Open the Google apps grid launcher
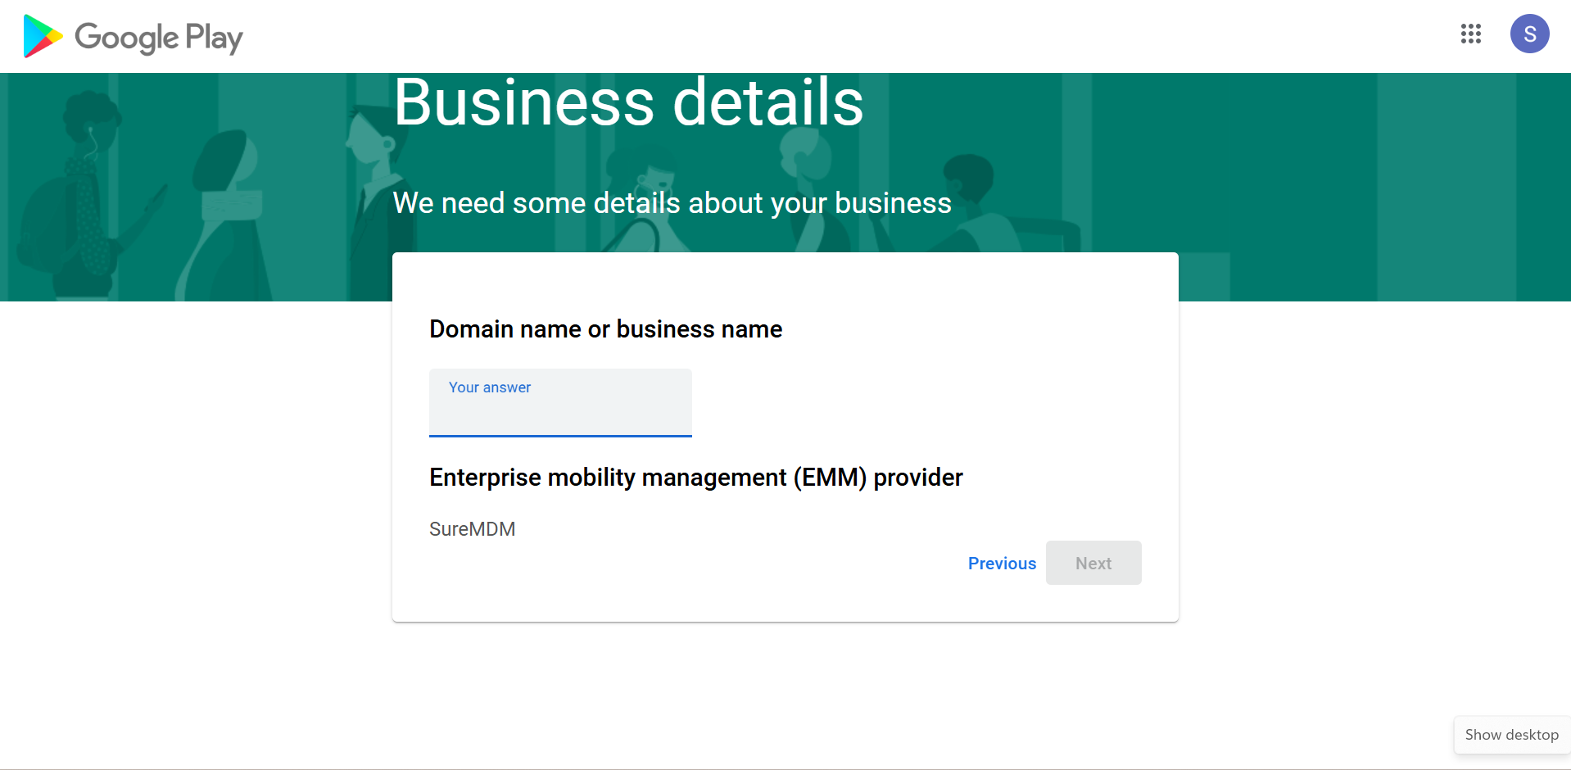1571x770 pixels. (1470, 34)
